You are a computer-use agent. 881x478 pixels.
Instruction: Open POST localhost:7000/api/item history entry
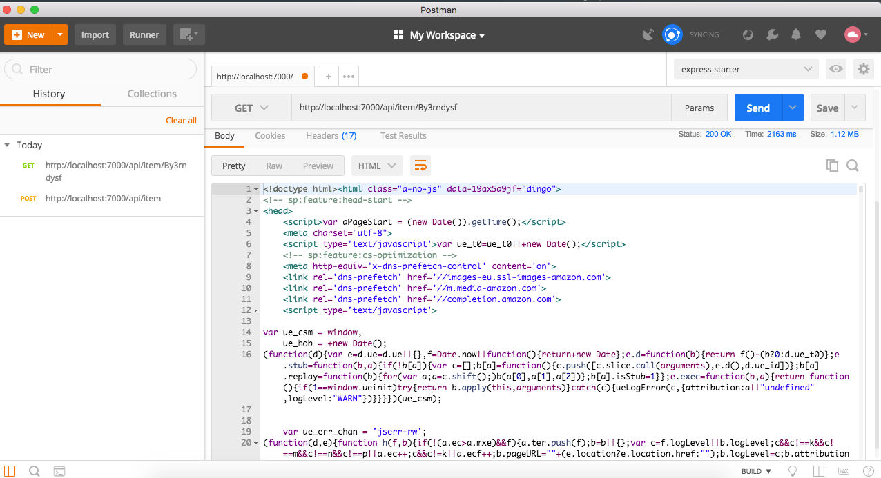[x=101, y=199]
